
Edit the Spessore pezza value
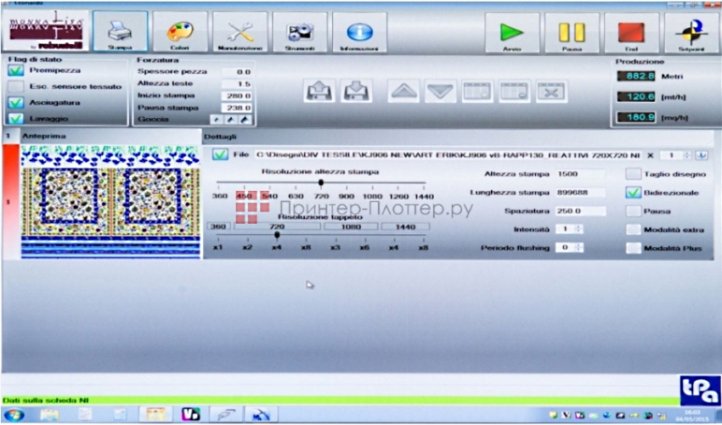pos(237,72)
